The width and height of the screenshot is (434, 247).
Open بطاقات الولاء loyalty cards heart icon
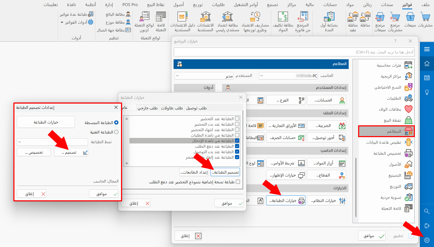pos(409,109)
